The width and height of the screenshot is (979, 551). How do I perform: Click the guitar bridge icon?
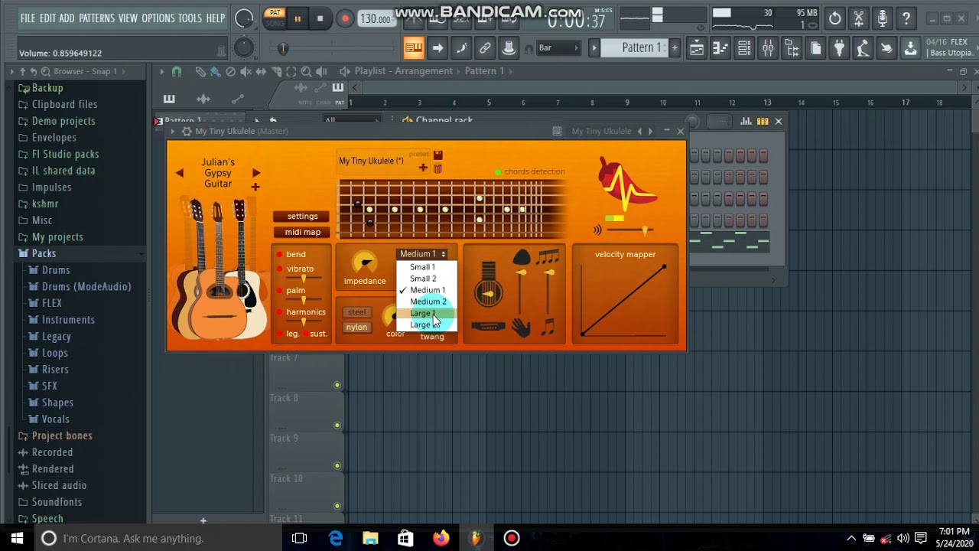pos(488,328)
